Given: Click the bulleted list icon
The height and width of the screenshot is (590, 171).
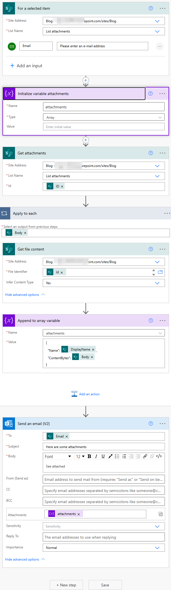Looking at the screenshot, I should tap(117, 456).
